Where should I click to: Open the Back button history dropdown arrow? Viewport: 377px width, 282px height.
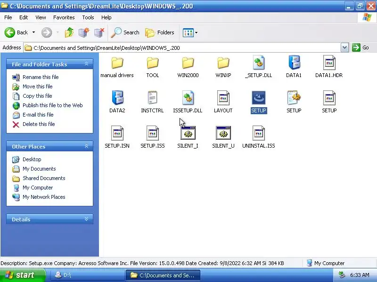point(33,32)
